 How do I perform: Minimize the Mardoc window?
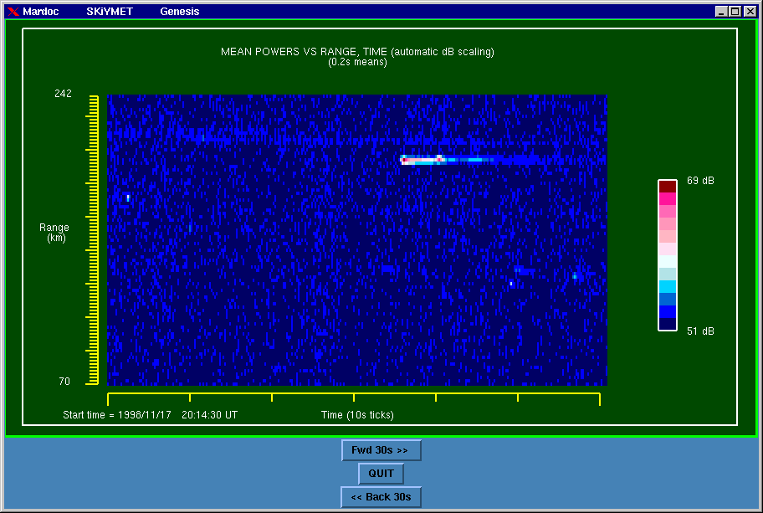click(721, 12)
